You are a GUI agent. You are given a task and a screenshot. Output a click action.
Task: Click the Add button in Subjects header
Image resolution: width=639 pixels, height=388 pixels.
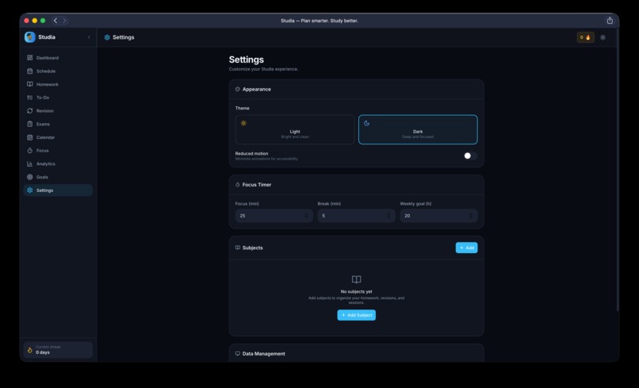pyautogui.click(x=466, y=248)
